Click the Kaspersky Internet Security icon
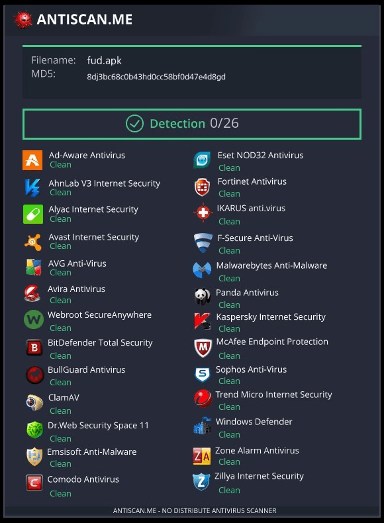The height and width of the screenshot is (523, 384). [x=203, y=321]
